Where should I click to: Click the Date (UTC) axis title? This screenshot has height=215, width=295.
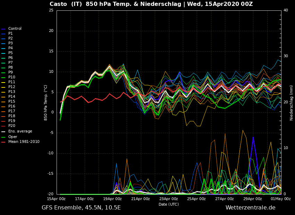pos(169,204)
